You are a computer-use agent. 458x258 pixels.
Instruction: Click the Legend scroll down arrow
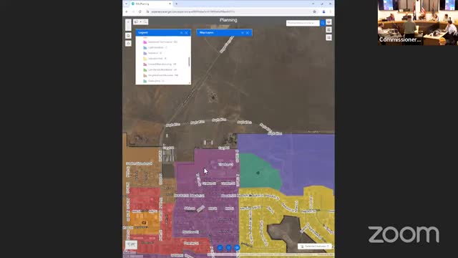tap(189, 83)
